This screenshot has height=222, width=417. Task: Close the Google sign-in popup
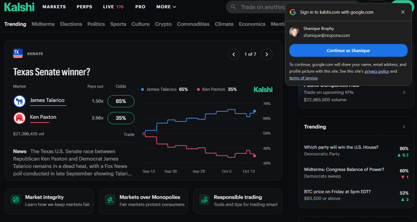point(402,12)
